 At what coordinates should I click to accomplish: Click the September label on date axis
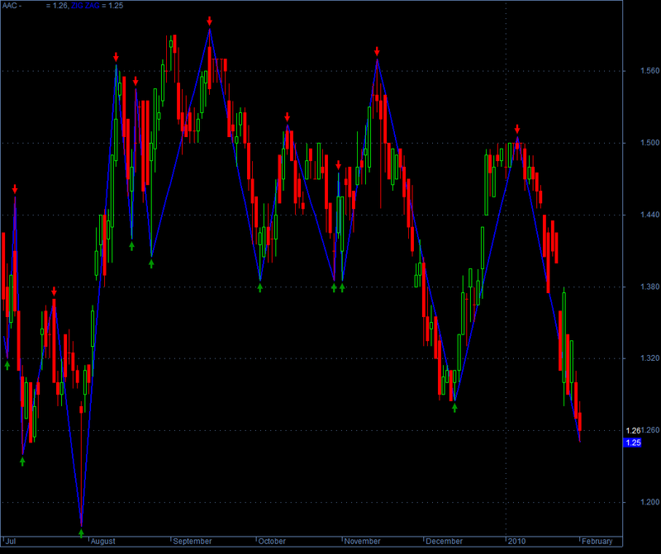[193, 542]
